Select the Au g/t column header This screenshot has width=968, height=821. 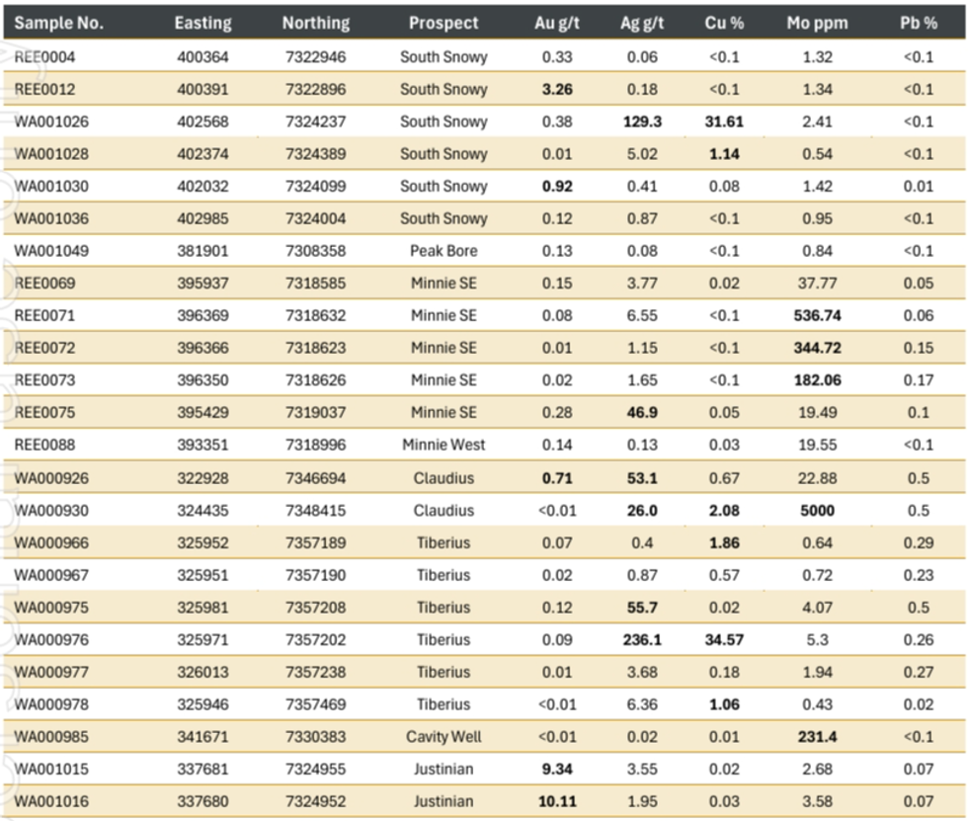coord(557,23)
